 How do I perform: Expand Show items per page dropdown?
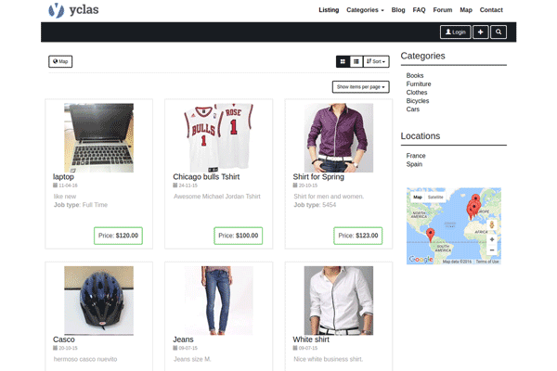360,86
